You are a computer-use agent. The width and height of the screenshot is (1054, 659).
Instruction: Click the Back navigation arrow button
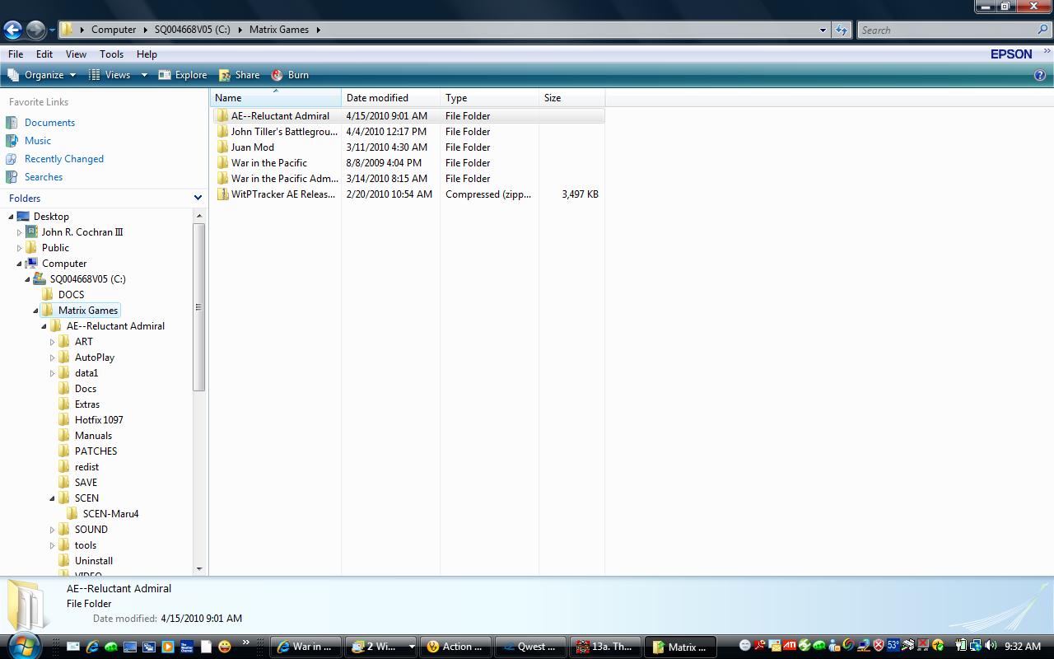click(x=12, y=30)
